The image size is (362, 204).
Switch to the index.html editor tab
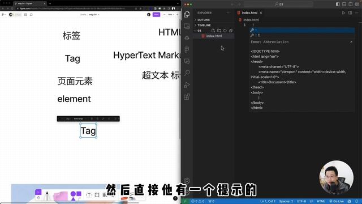coord(249,12)
